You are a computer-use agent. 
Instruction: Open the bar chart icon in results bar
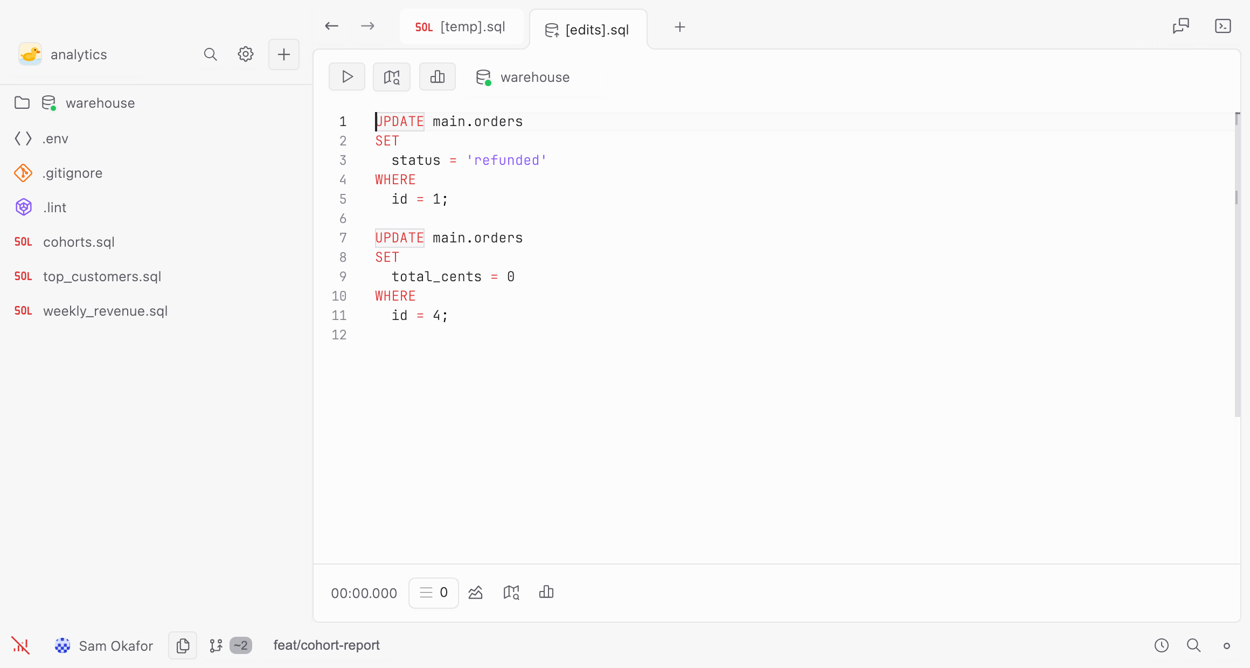546,593
